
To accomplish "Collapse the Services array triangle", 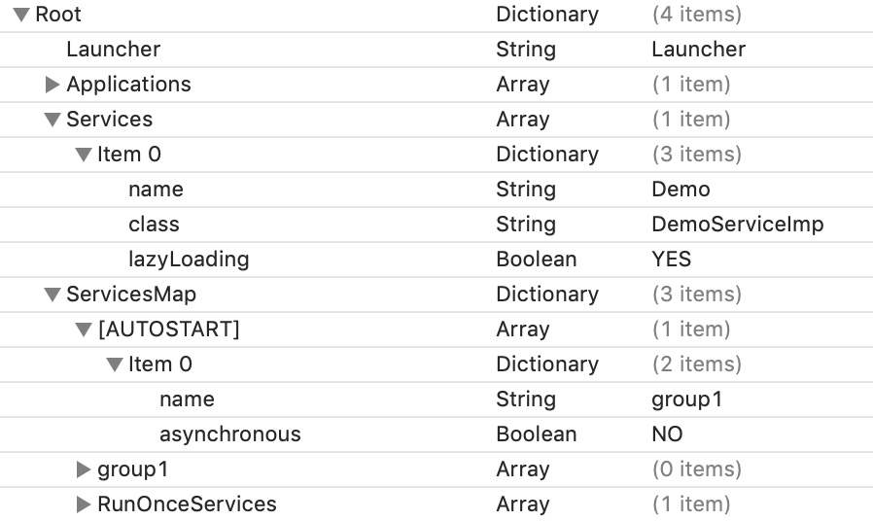I will click(52, 120).
